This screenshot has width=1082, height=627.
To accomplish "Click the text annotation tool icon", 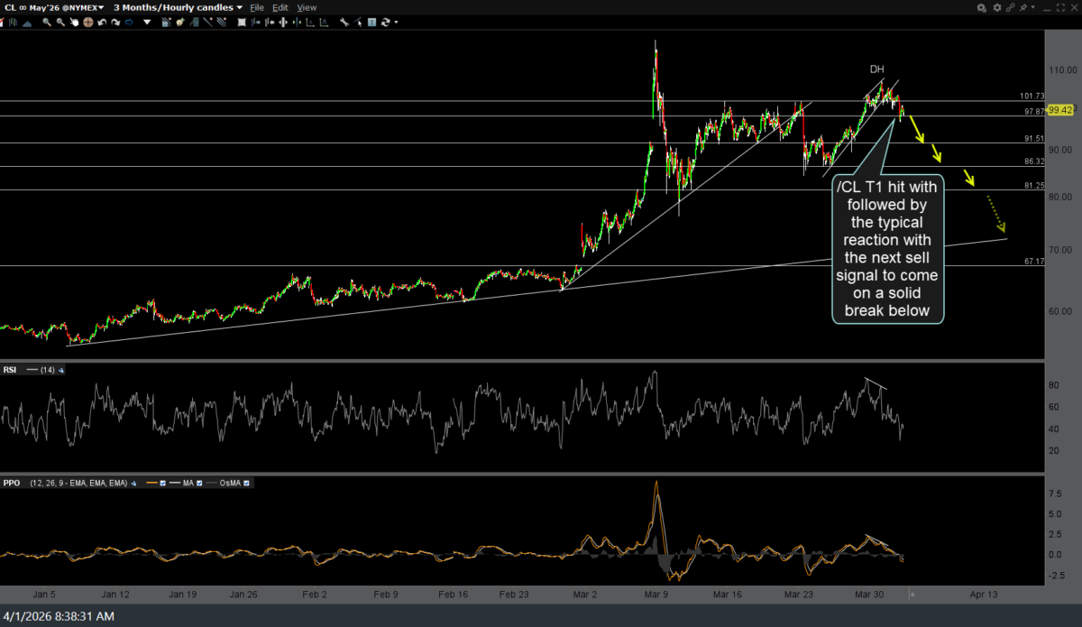I will point(371,22).
